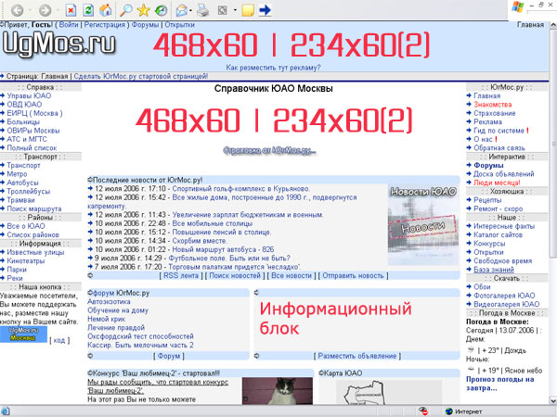Screen dimensions: 557x417
Task: Open Кинотеатры in Информация section
Action: [x=26, y=260]
